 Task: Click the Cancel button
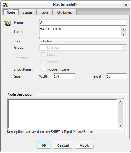tap(63, 145)
